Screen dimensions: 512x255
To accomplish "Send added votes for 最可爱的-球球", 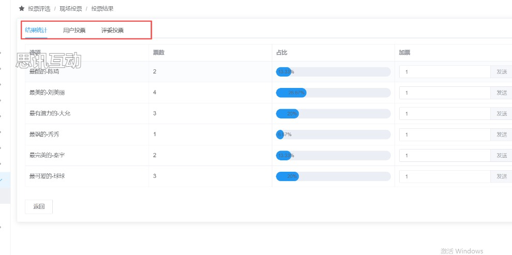I will tap(502, 176).
